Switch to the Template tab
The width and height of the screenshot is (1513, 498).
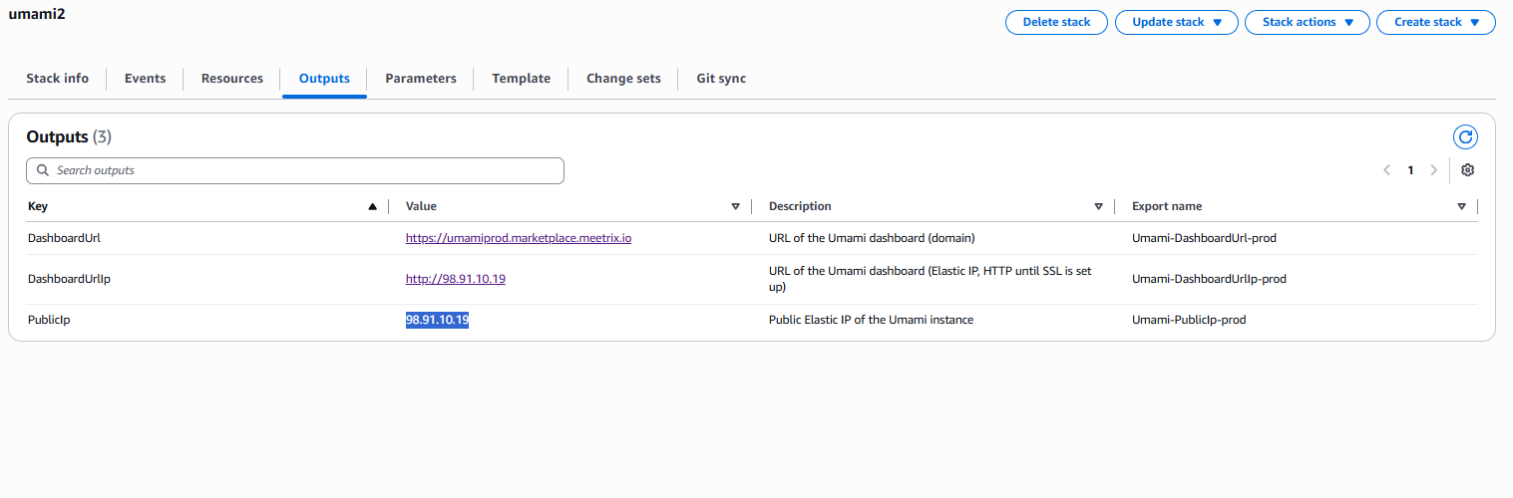(521, 79)
